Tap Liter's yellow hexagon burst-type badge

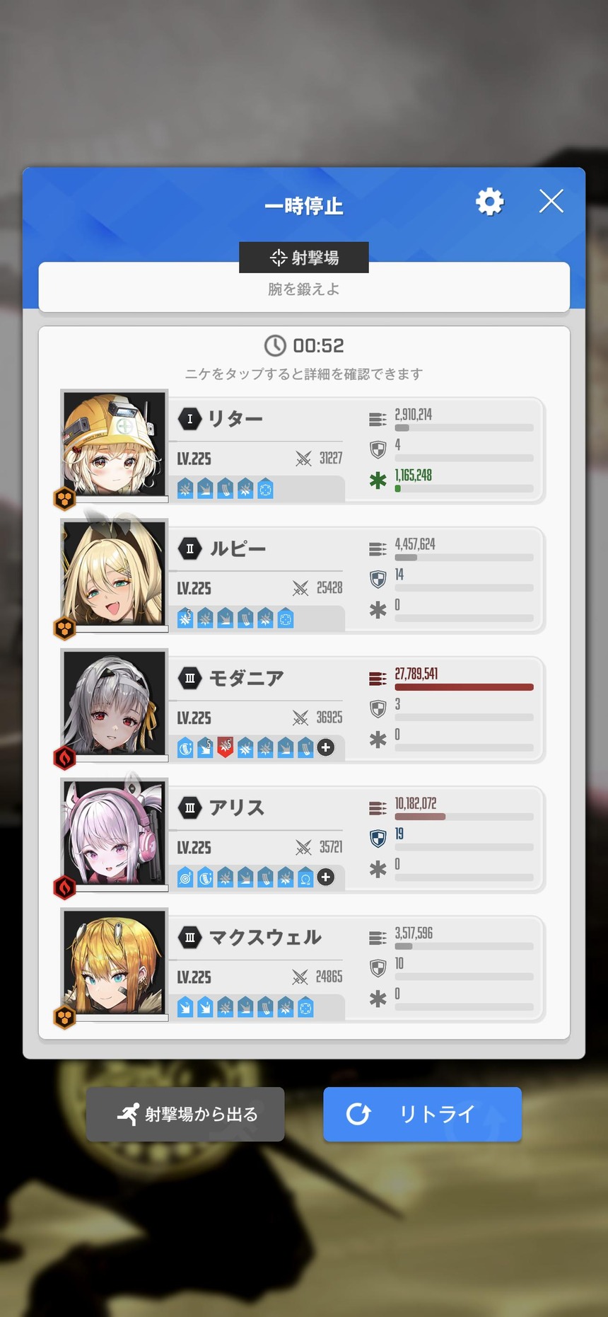pyautogui.click(x=65, y=499)
